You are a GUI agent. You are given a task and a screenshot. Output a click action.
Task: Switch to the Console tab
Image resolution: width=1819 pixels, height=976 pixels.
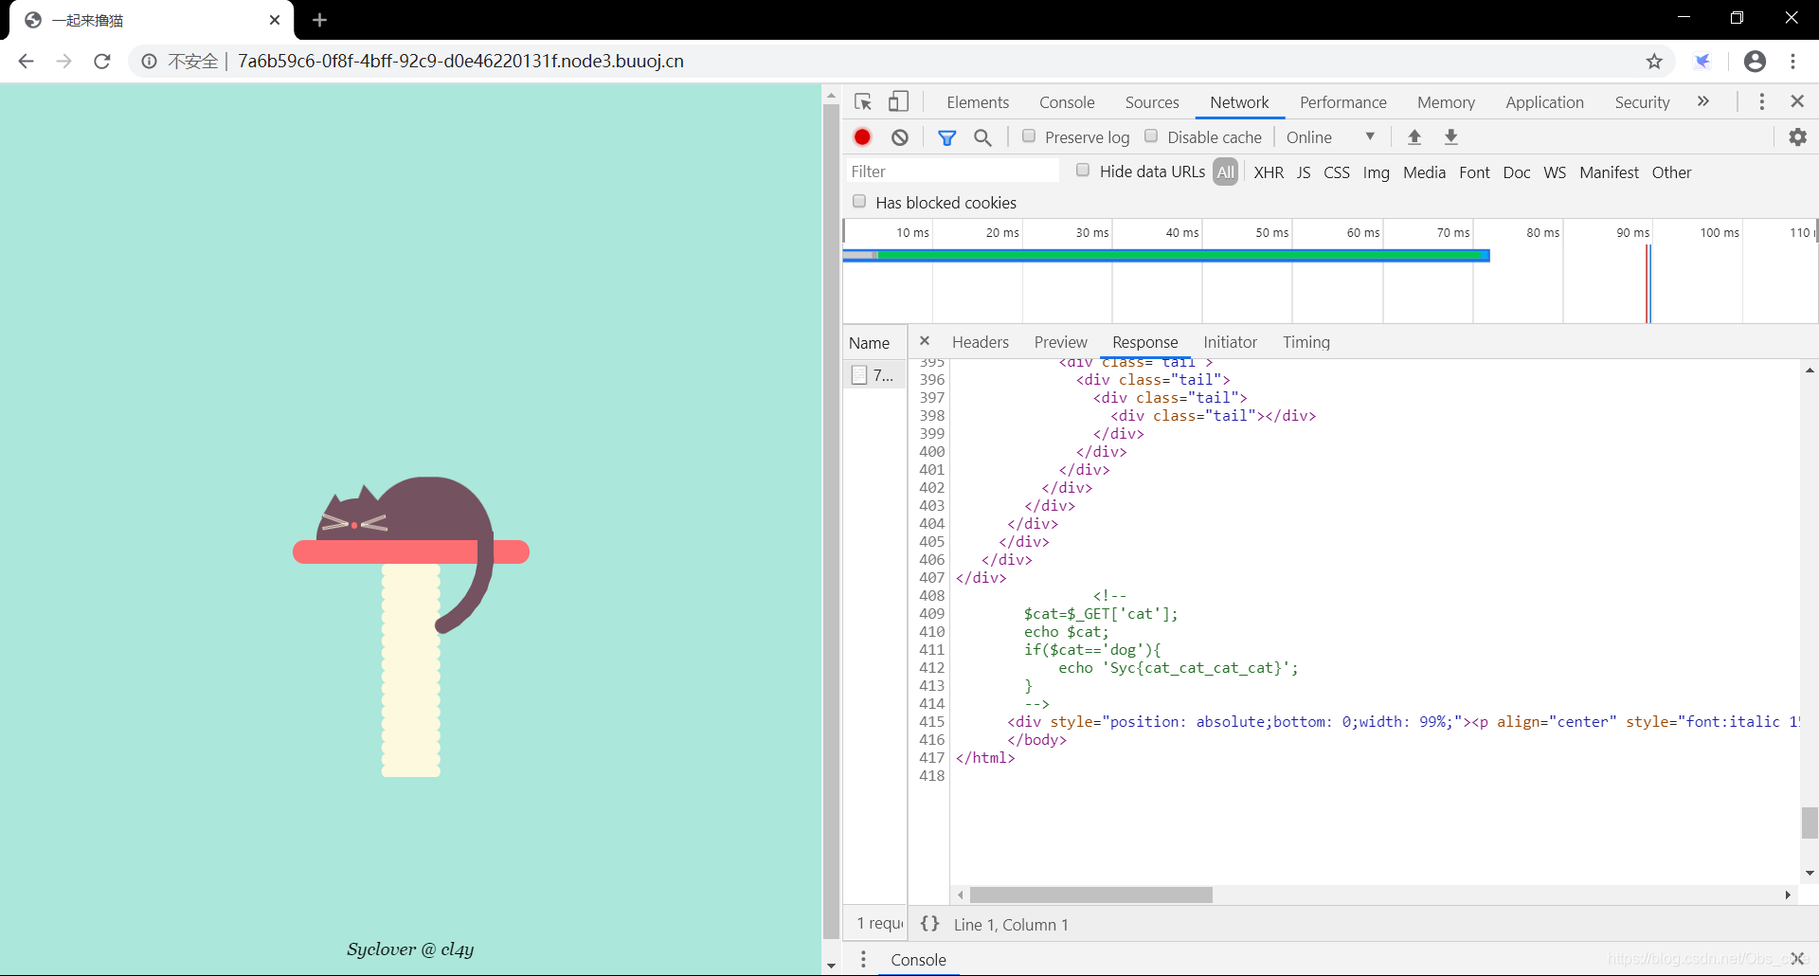(1066, 102)
